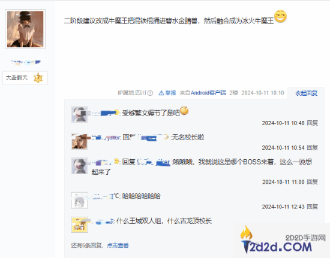Screen dimensions: 330x258
Task: Click the 大圣翻天 title label
Action: point(17,78)
